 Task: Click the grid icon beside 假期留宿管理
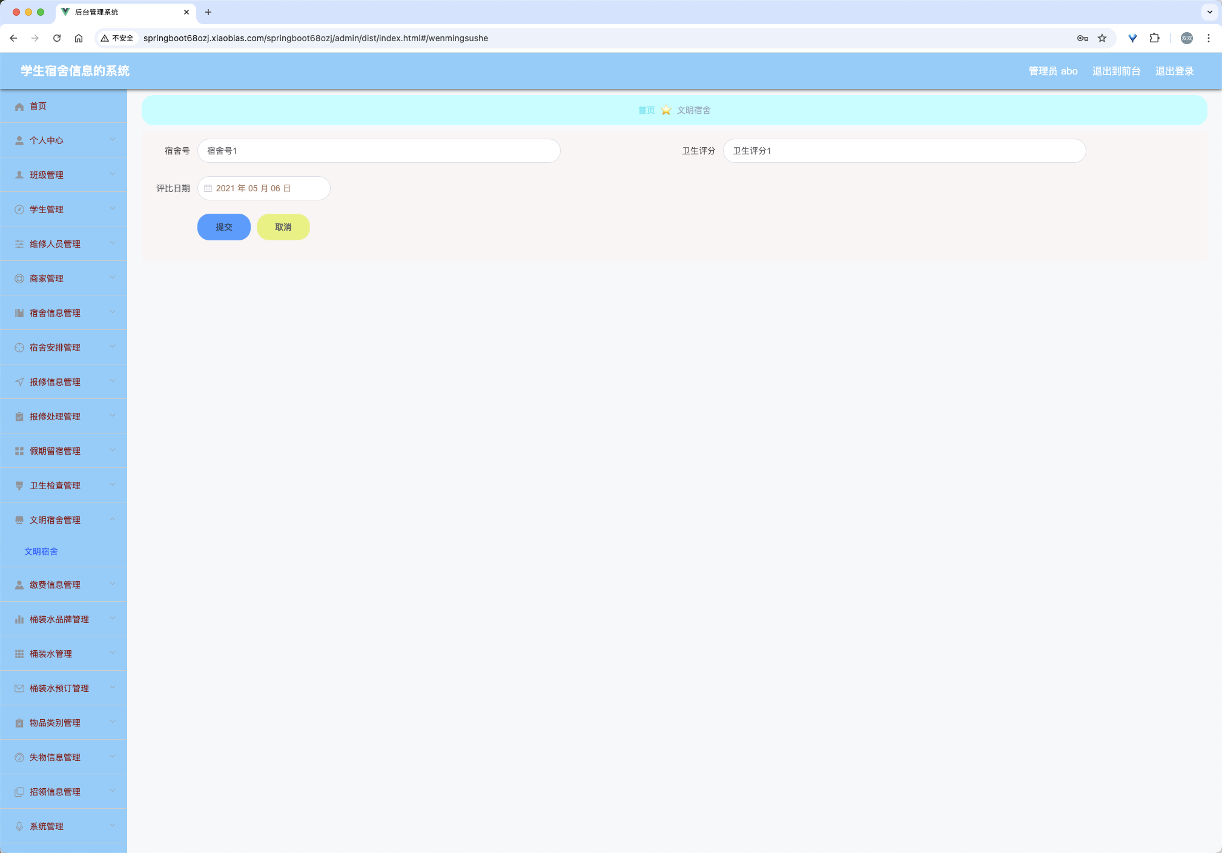pos(19,452)
